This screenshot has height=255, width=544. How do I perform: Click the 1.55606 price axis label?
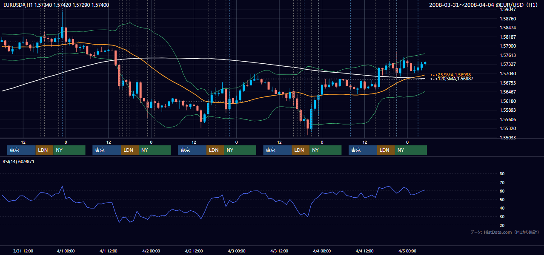508,119
